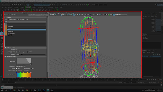Choose Flat sort option
This screenshot has width=163, height=92.
point(25,19)
